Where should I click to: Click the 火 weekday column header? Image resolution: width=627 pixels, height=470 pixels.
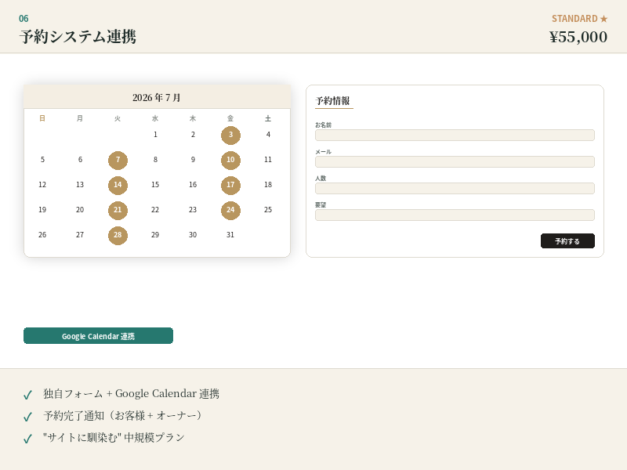pyautogui.click(x=118, y=118)
